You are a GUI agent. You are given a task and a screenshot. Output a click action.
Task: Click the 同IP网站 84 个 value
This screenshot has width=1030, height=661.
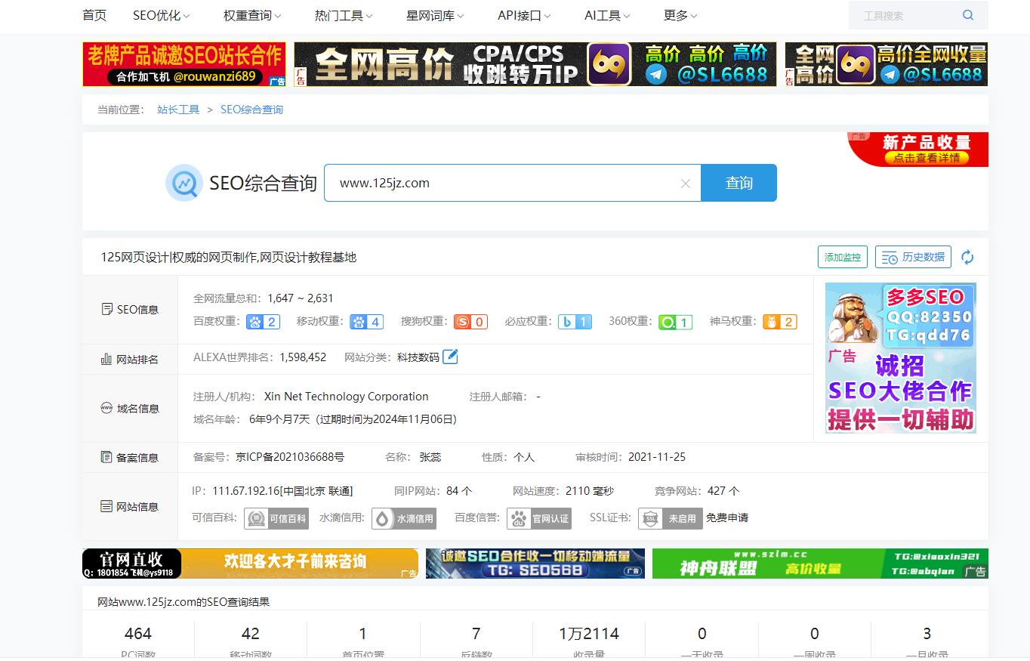459,491
